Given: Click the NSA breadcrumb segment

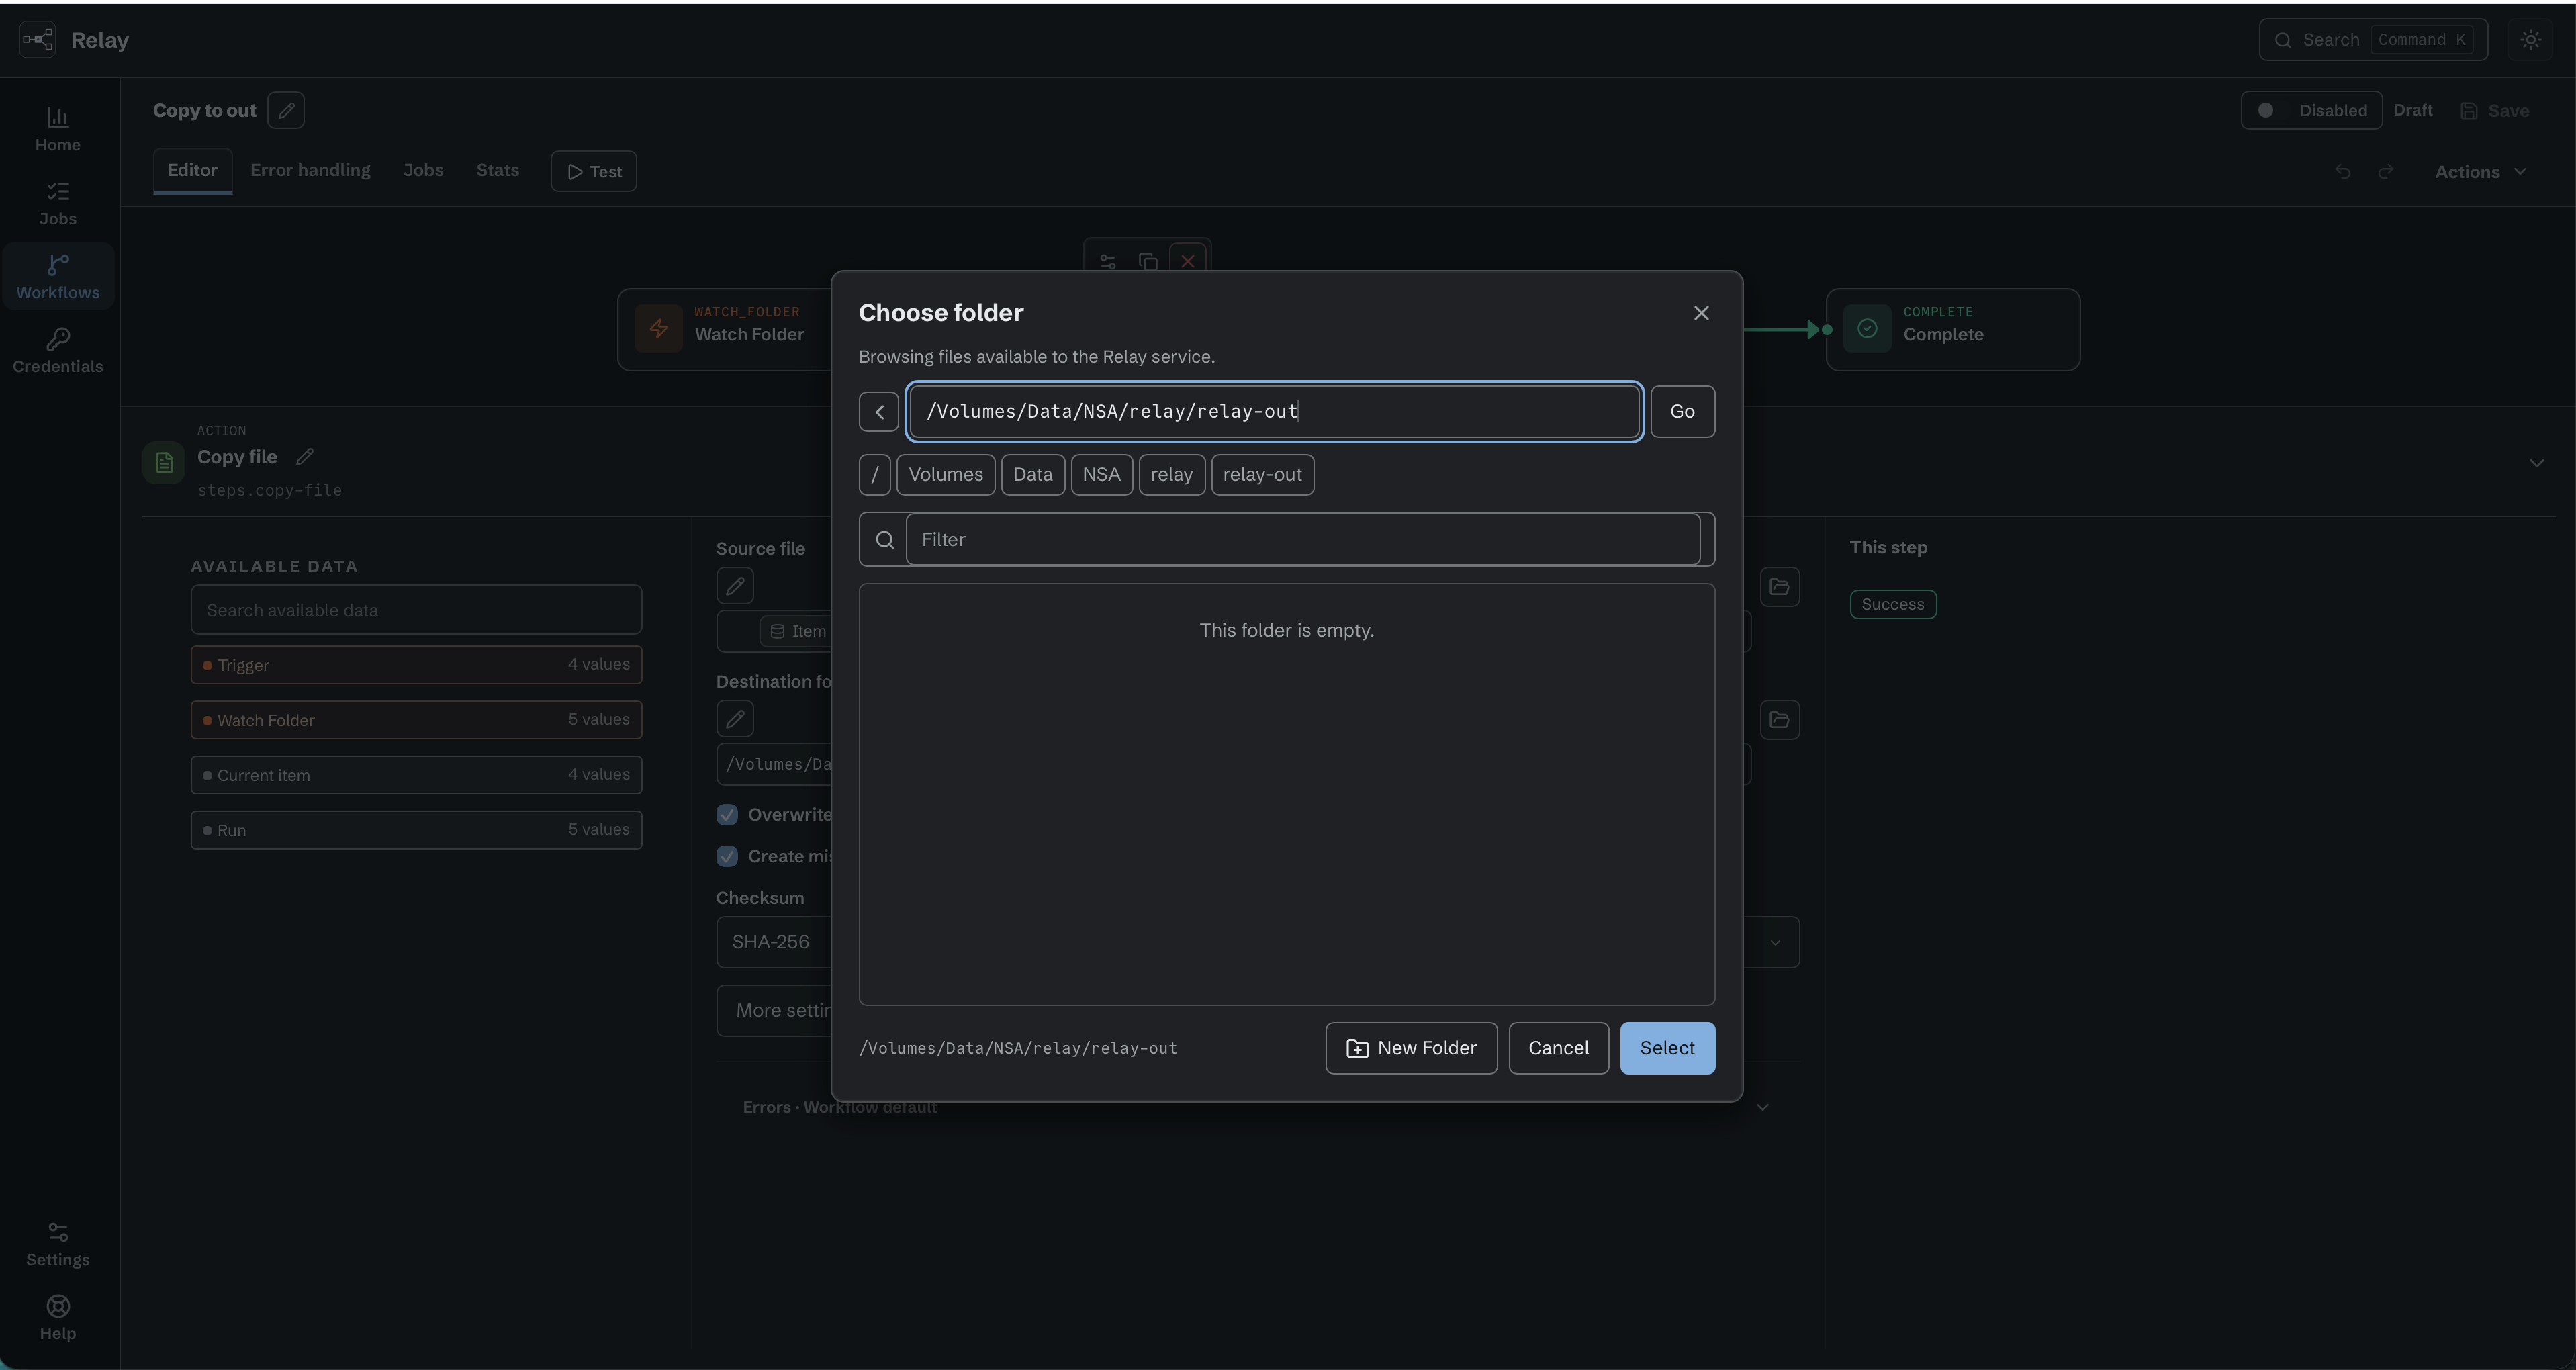Looking at the screenshot, I should tap(1101, 475).
